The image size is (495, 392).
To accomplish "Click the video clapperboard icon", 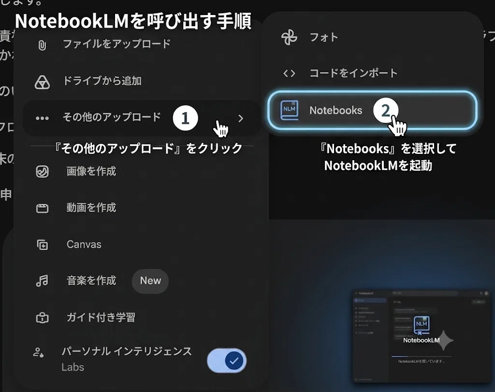I will (42, 208).
